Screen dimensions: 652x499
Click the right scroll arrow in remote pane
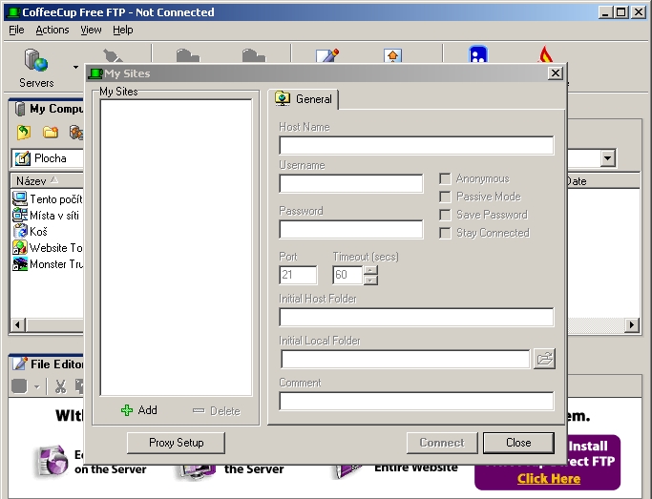[x=632, y=324]
